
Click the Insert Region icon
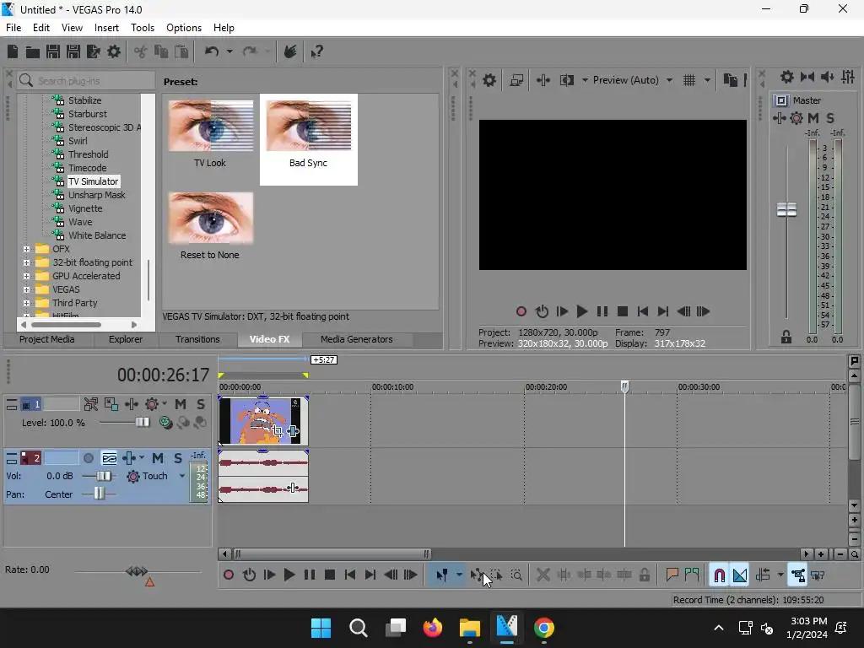(692, 575)
